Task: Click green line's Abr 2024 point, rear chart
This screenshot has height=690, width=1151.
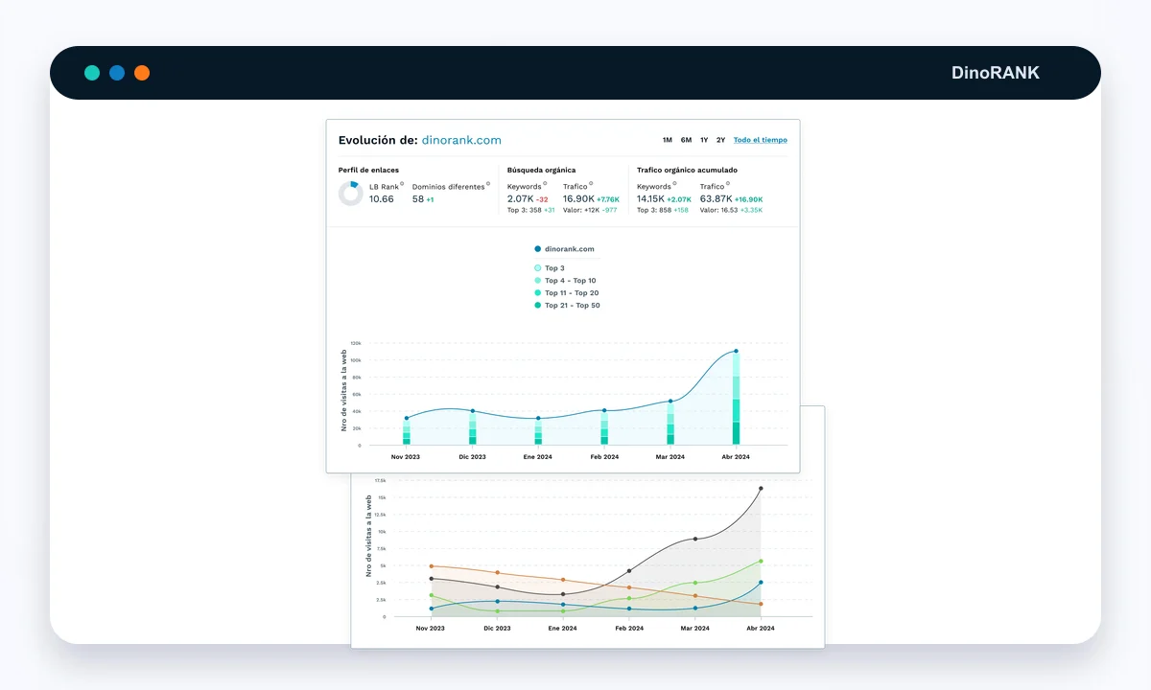Action: [x=761, y=562]
